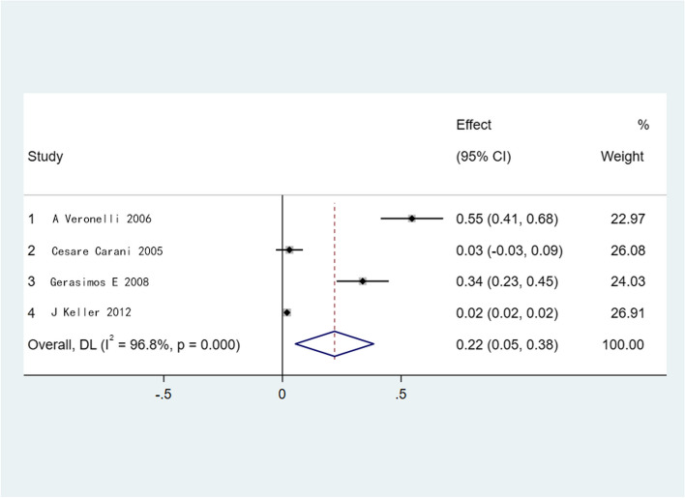Click the blue overall effect diamond
The image size is (685, 498).
coord(334,344)
